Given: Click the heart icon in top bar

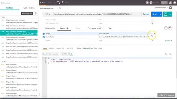Looking at the screenshot, I should click(x=175, y=3).
